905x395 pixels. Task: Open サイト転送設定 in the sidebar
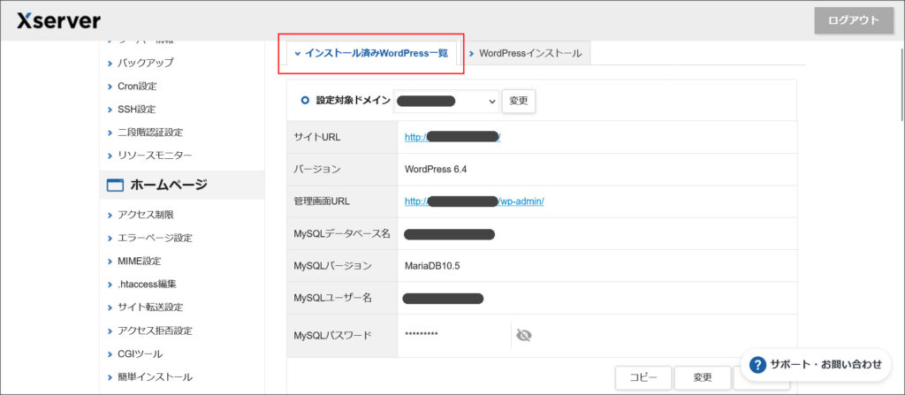(150, 308)
